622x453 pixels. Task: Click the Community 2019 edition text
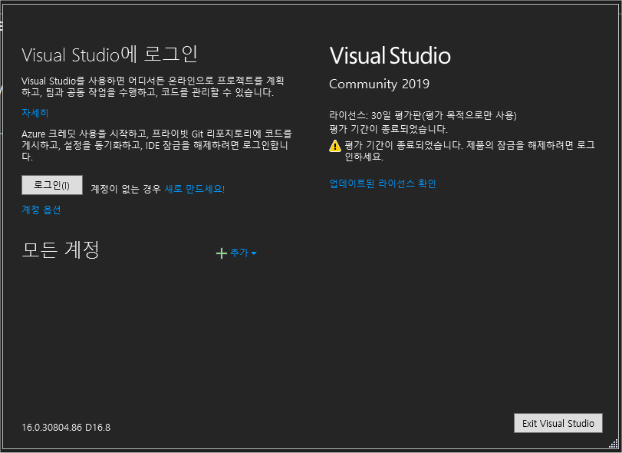[x=379, y=84]
